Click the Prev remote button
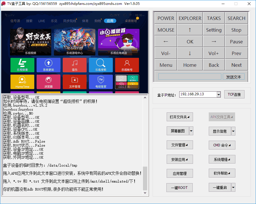Viewport: 256px width, 204px height. click(237, 53)
